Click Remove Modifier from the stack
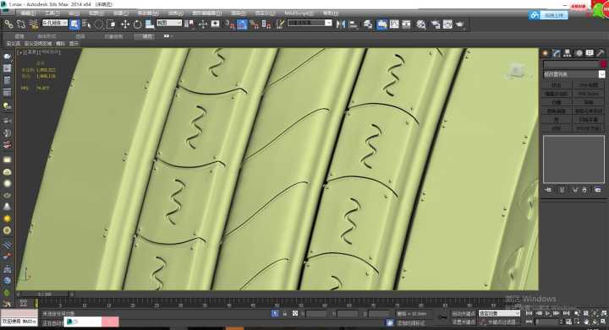609x330 pixels. pyautogui.click(x=584, y=190)
